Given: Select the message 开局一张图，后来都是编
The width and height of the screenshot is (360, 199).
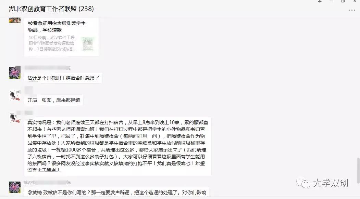Looking at the screenshot, I should coord(53,100).
